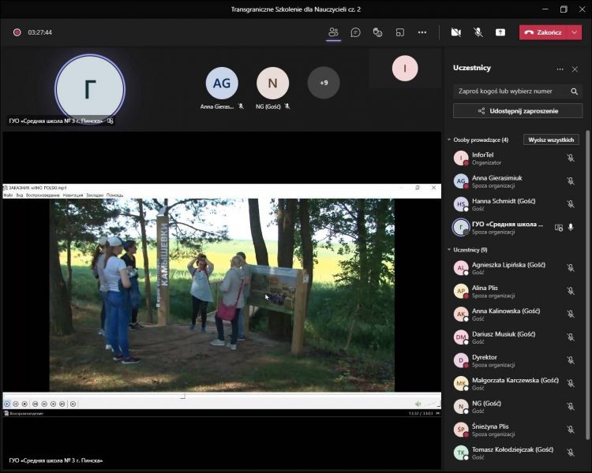Collapse the Uczestnicy (9) section

point(449,250)
